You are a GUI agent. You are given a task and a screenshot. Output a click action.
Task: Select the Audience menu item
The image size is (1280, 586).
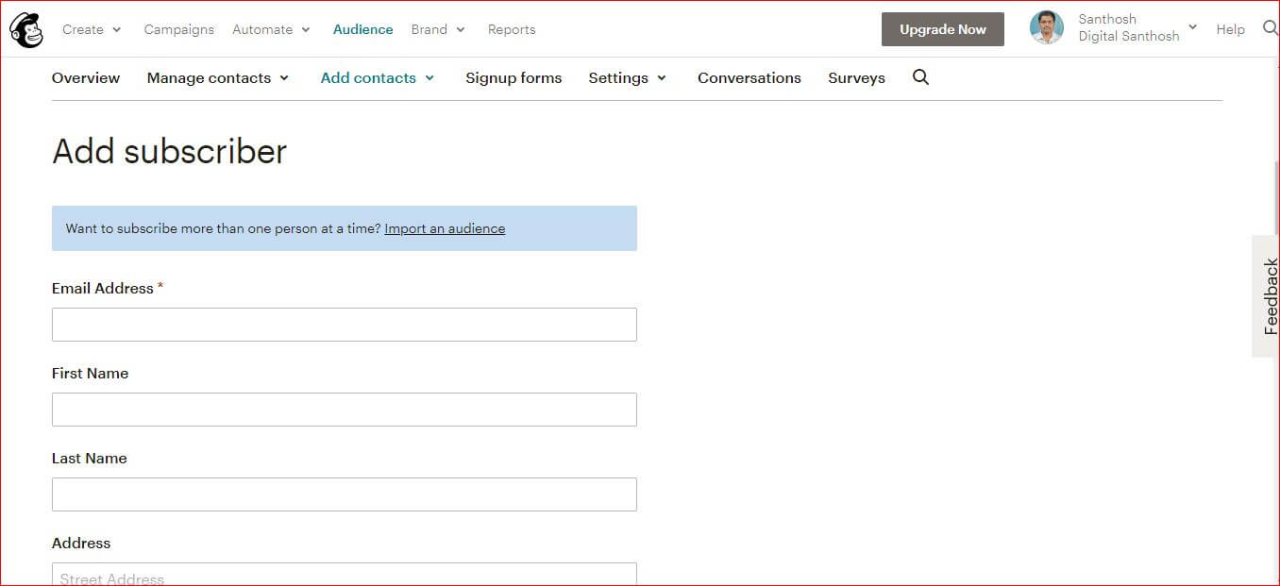362,29
